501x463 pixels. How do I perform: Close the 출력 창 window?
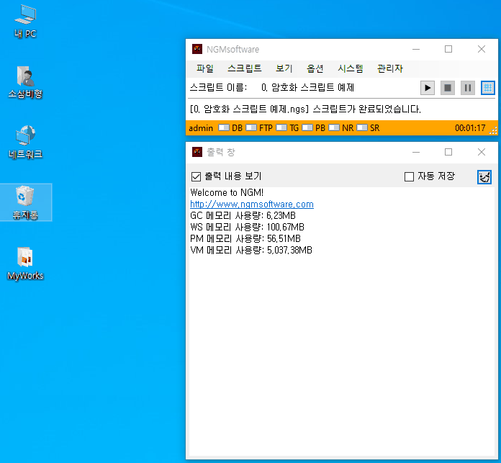point(481,152)
